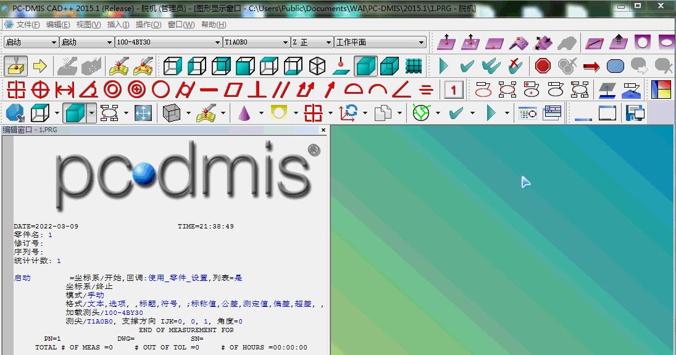The image size is (676, 355).
Task: Click the crosshair circle true position icon
Action: point(41,90)
